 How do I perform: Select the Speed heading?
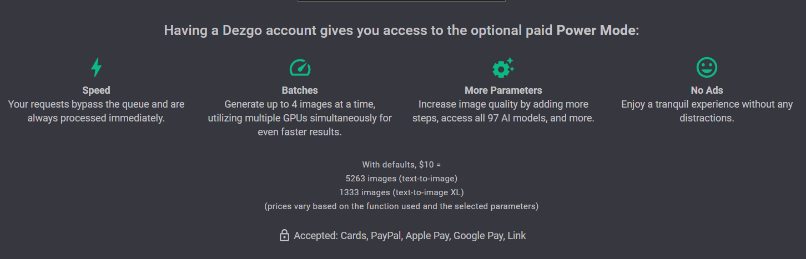click(96, 90)
